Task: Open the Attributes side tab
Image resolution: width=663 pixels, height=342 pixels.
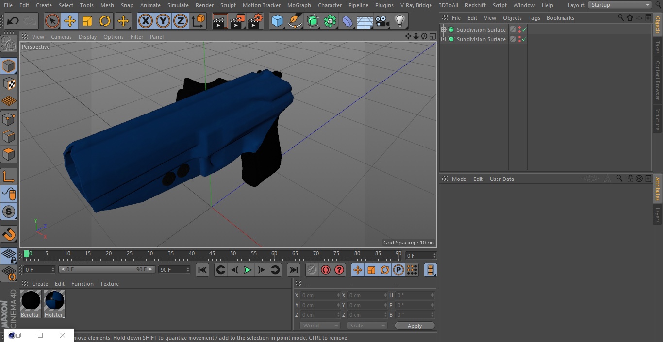Action: 658,189
